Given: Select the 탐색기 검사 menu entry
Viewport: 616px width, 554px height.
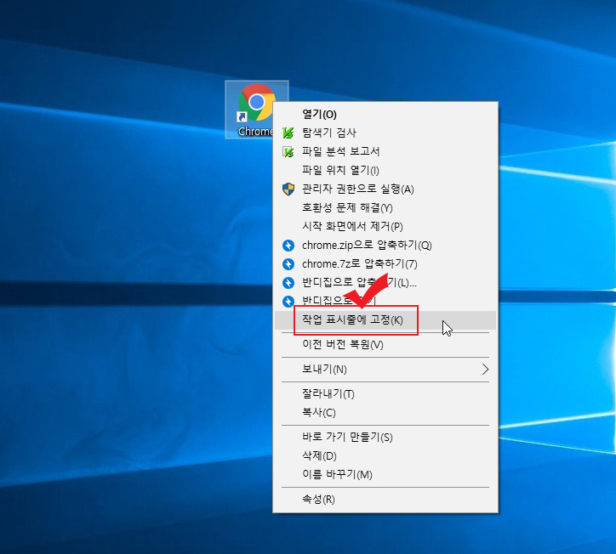Looking at the screenshot, I should [385, 133].
